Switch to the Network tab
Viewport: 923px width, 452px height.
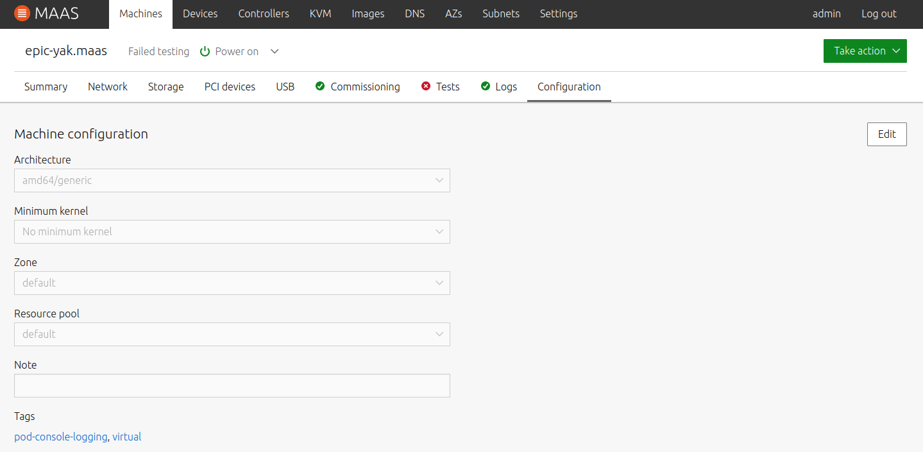(x=108, y=87)
